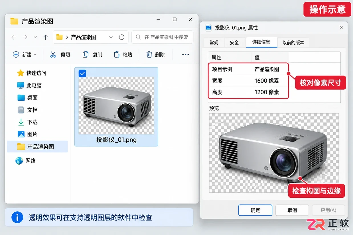
Task: Go forward in the Explorer window
Action: pyautogui.click(x=25, y=37)
